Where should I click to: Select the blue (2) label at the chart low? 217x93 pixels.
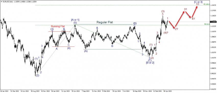coord(38,76)
